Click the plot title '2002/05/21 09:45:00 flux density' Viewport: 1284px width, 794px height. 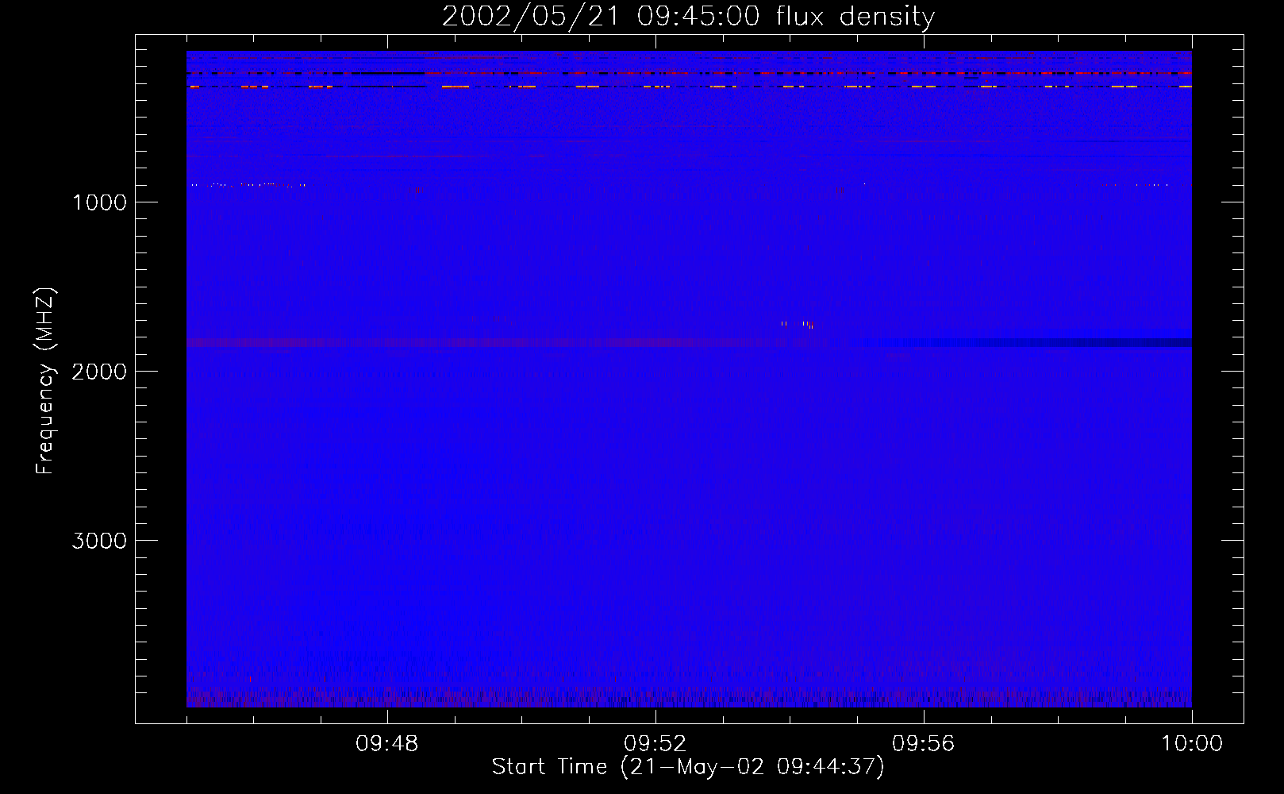(688, 17)
